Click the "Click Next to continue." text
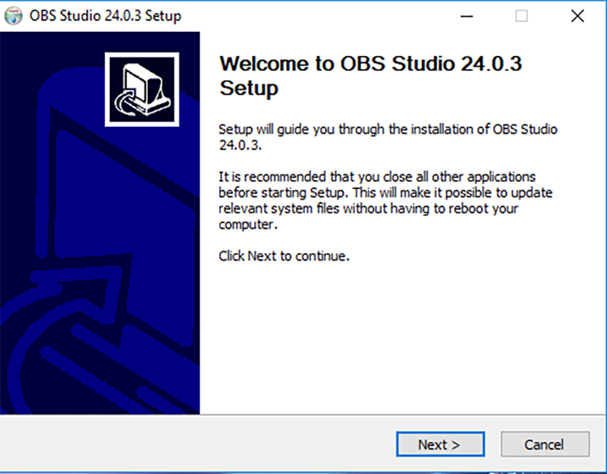Screen dimensions: 607x474 pyautogui.click(x=284, y=256)
